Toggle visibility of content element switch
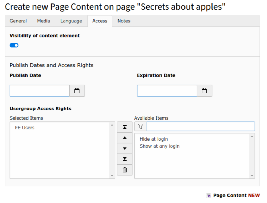The image size is (267, 203). click(x=14, y=45)
